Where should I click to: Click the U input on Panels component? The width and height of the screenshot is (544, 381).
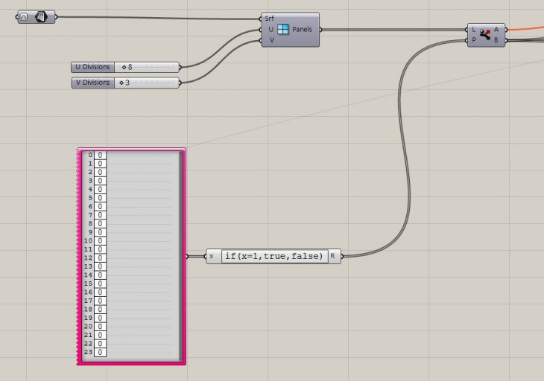[x=271, y=30]
